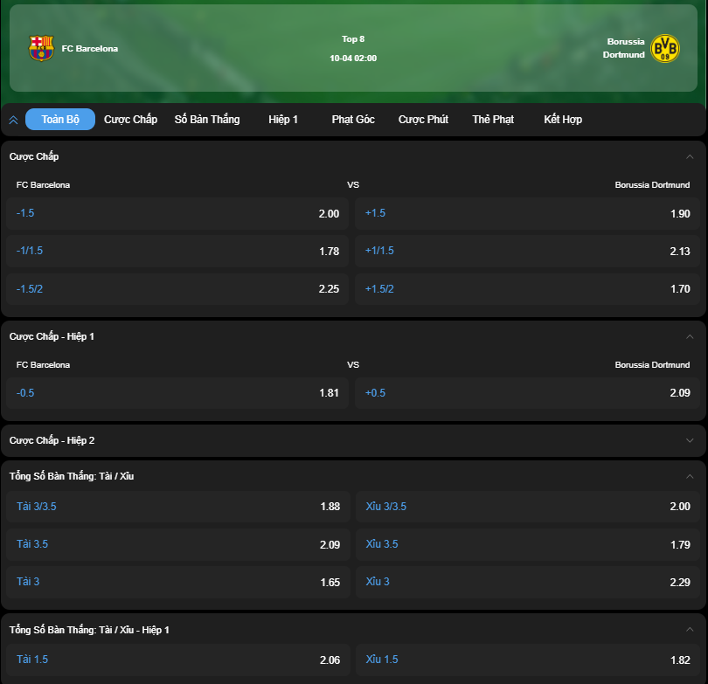Click the Borussia Dortmund BVB logo
Image resolution: width=708 pixels, height=684 pixels.
coord(664,48)
